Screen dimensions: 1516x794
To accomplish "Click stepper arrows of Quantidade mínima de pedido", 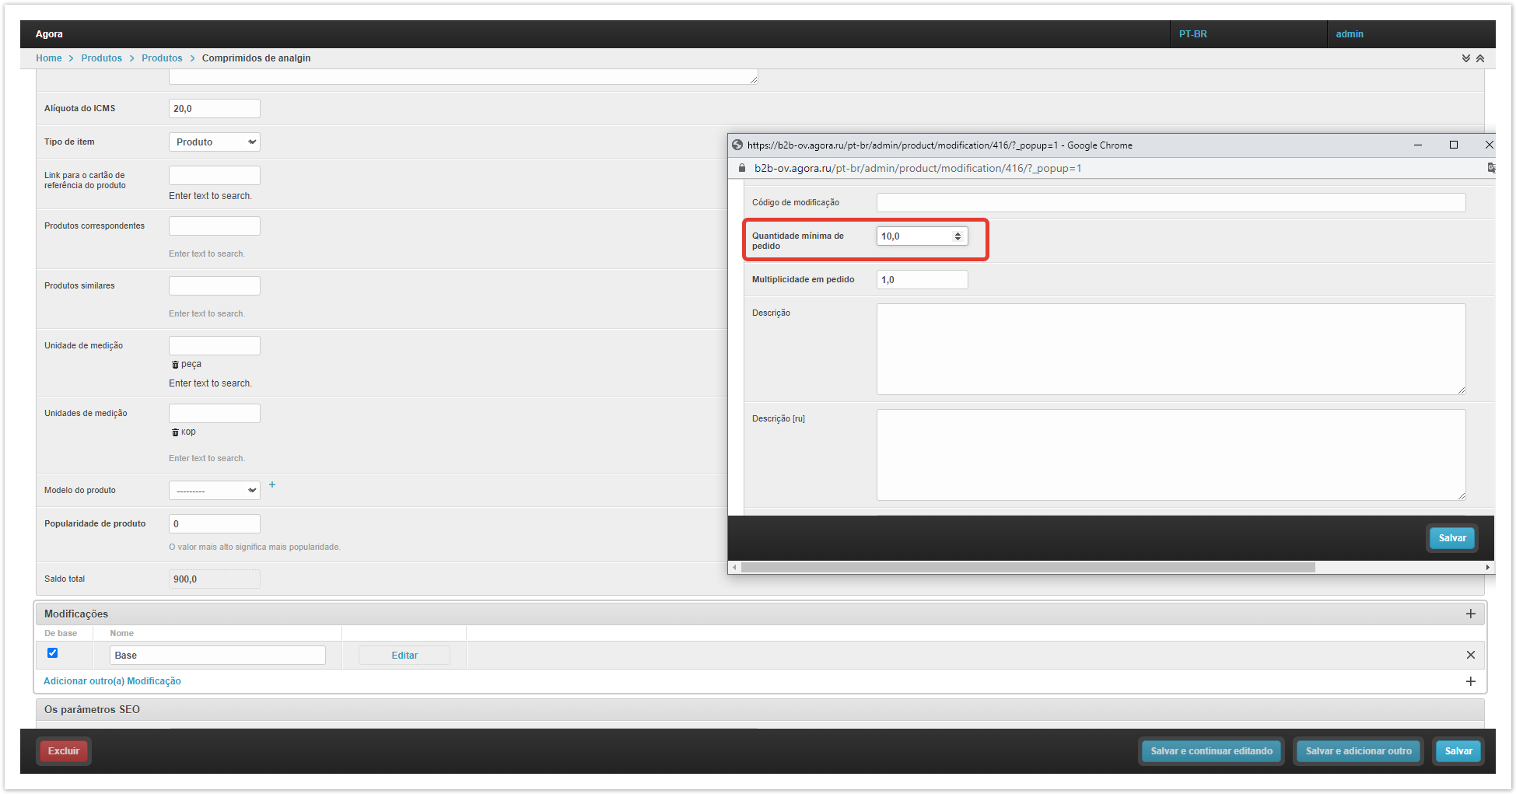I will pyautogui.click(x=958, y=236).
